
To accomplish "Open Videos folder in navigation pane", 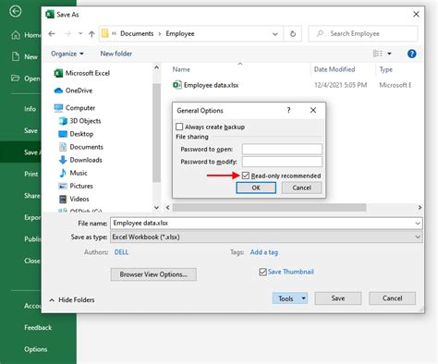I will pos(74,199).
